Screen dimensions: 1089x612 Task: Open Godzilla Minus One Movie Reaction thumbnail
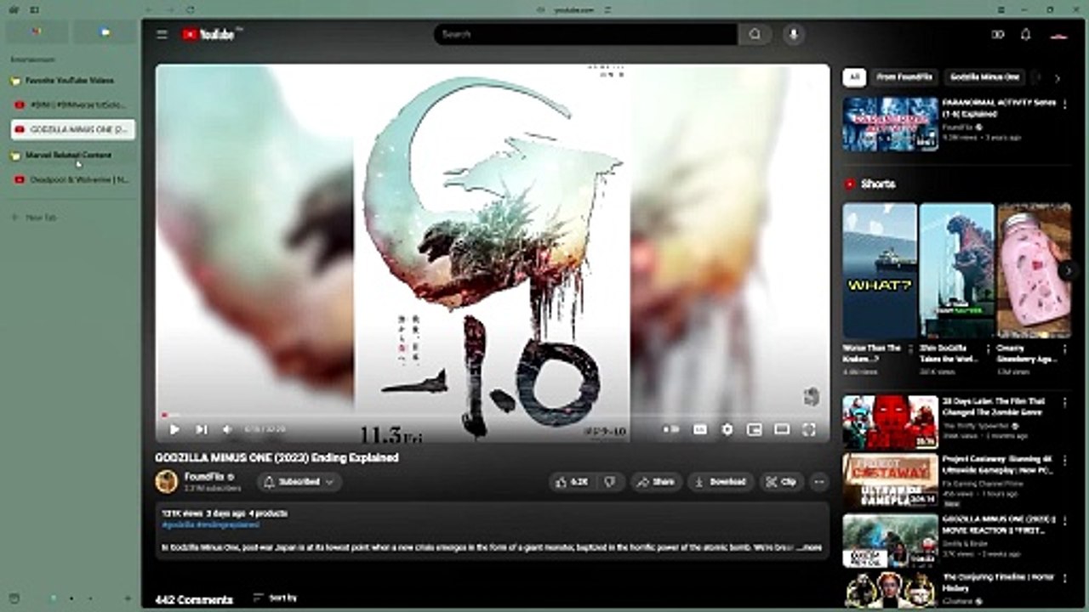pyautogui.click(x=890, y=540)
